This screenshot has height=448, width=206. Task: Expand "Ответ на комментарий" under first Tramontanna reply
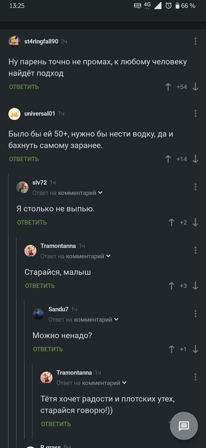pos(108,256)
